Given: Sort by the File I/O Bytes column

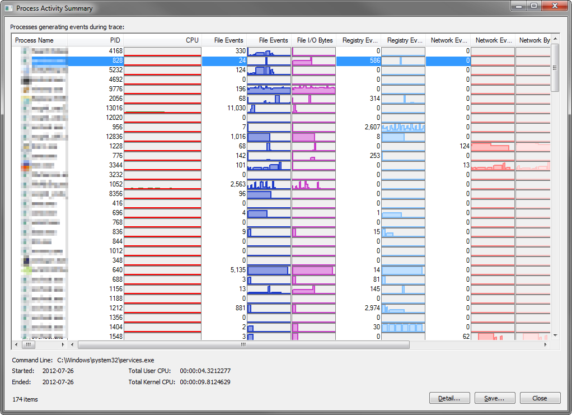Looking at the screenshot, I should pos(314,40).
